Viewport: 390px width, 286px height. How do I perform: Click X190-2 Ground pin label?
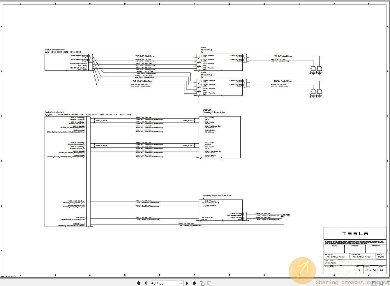click(x=235, y=55)
